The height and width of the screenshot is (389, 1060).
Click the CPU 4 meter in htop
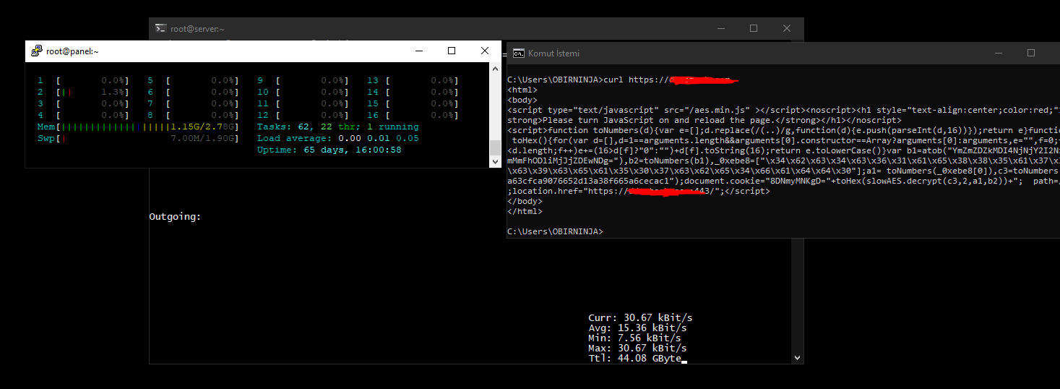click(84, 116)
